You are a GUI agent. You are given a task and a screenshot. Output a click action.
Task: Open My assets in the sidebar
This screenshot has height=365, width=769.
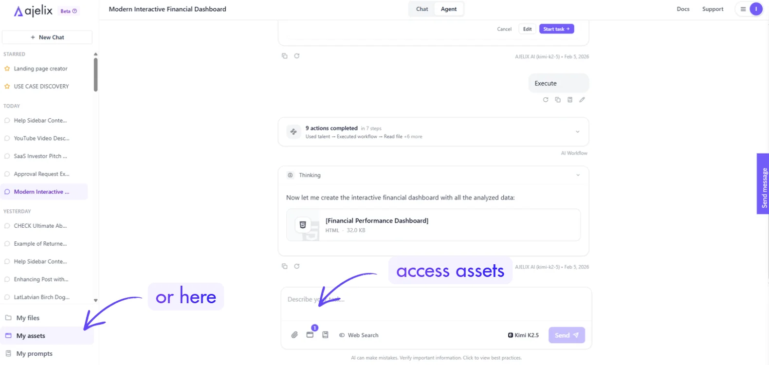(x=31, y=336)
